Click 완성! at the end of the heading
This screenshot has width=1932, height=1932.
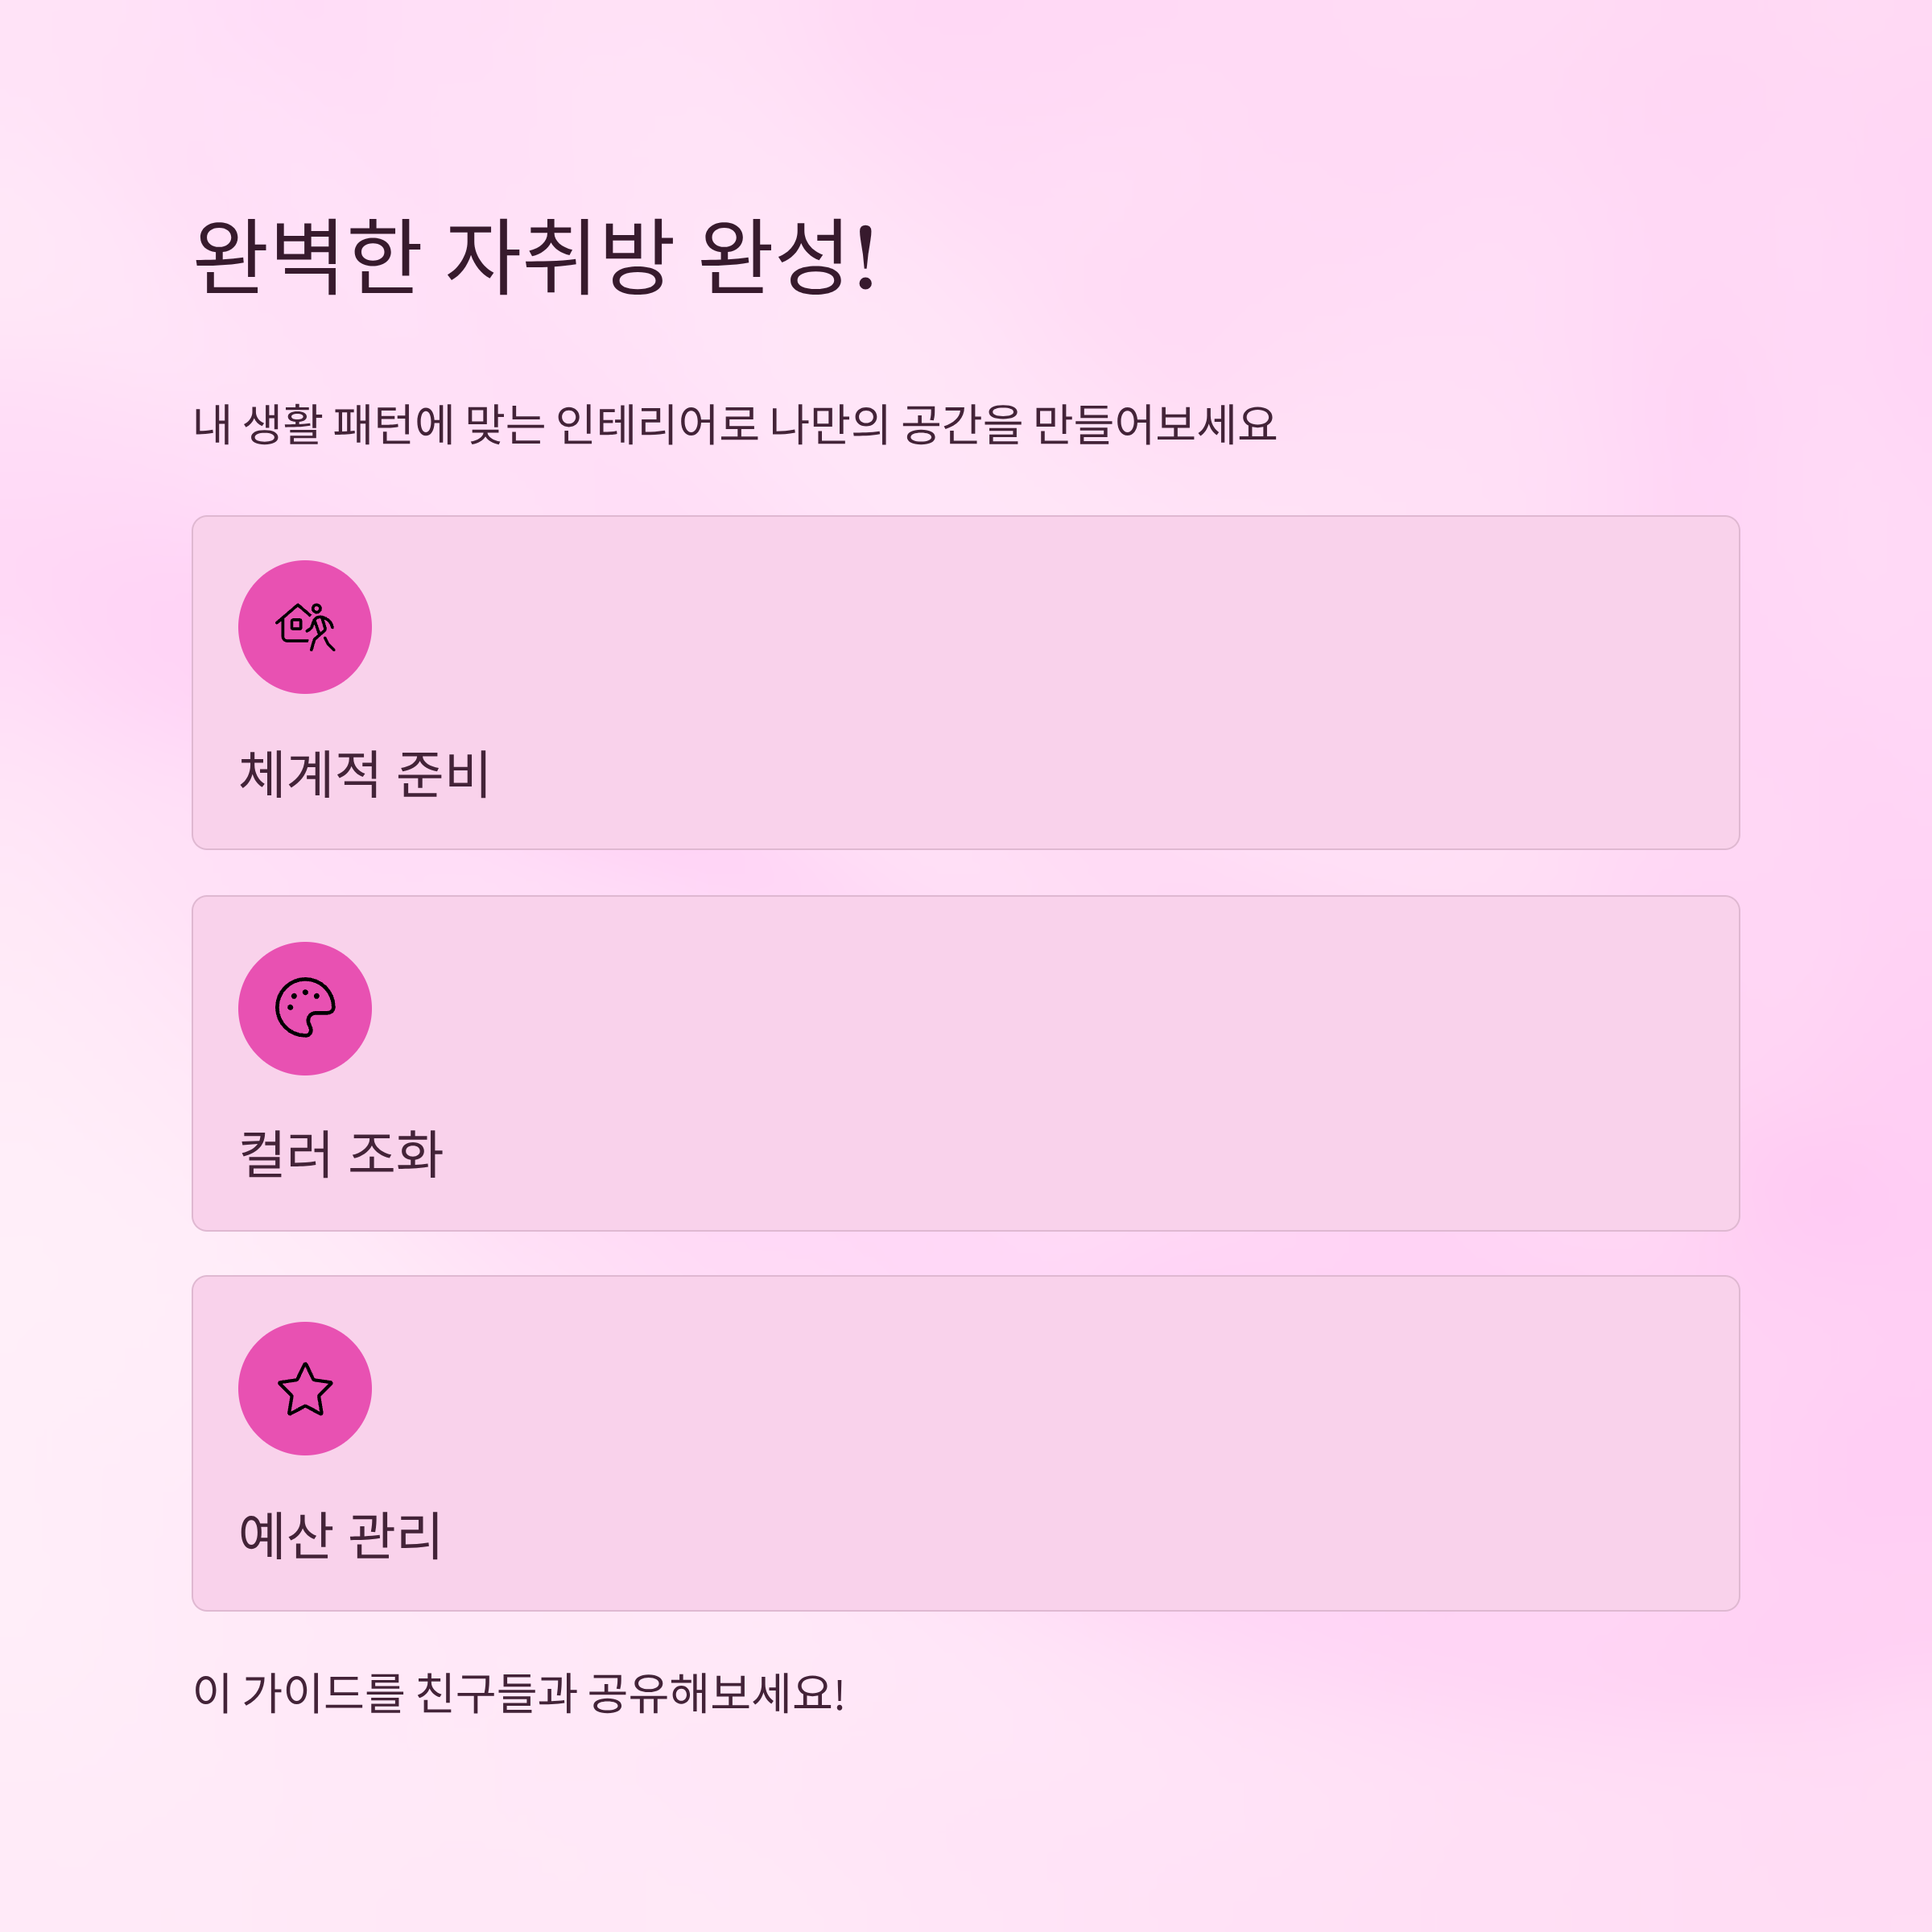pos(789,257)
